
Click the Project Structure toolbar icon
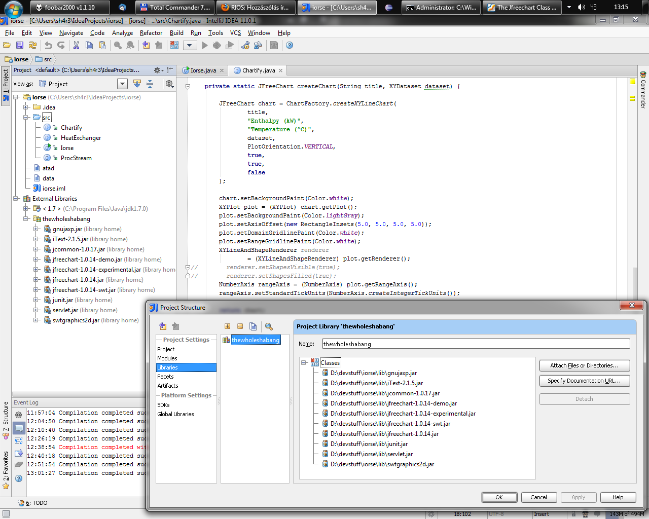click(x=258, y=45)
